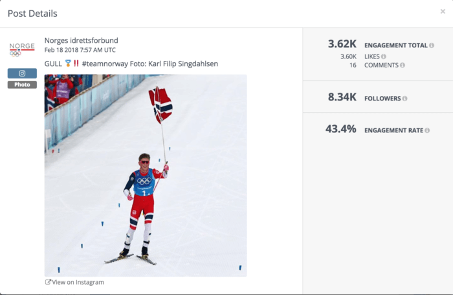This screenshot has width=453, height=295.
Task: Click the info icon beside Engagement Total
Action: pos(432,45)
